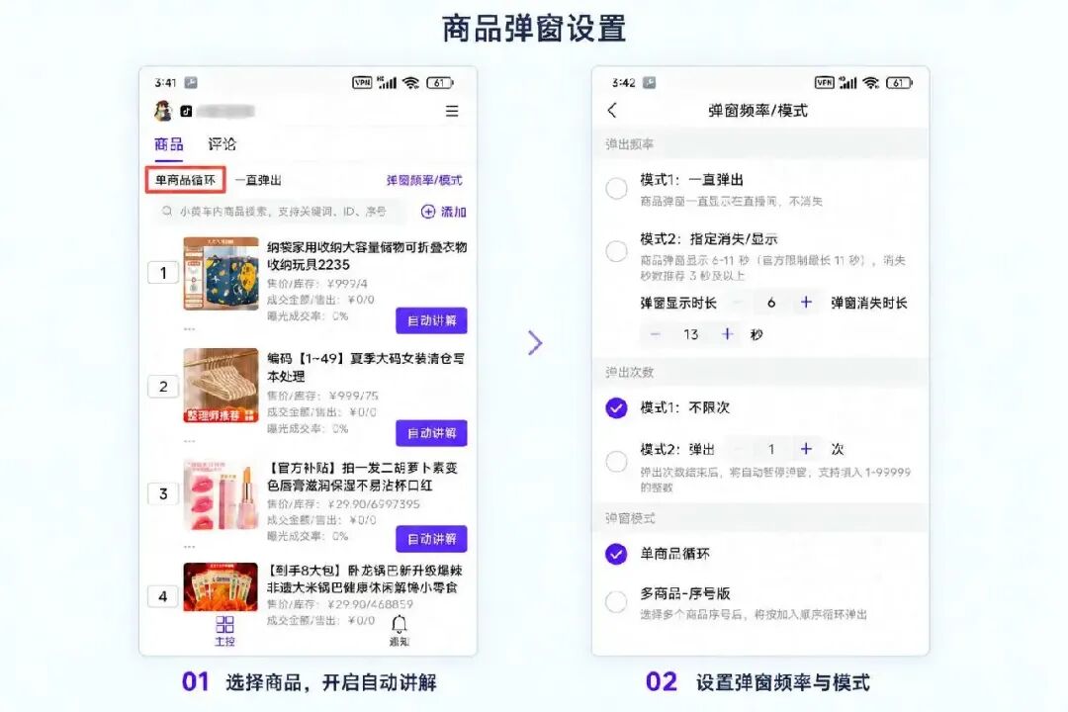The image size is (1068, 712).
Task: Select 模式2: 指定消失/显示 radio option
Action: (x=616, y=251)
